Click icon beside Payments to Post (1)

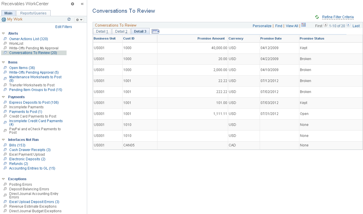point(5,111)
